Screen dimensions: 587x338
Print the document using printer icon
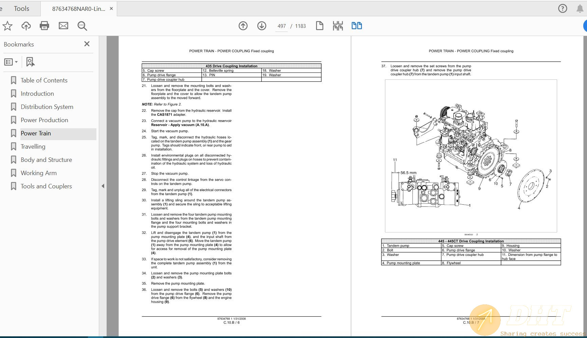tap(44, 26)
